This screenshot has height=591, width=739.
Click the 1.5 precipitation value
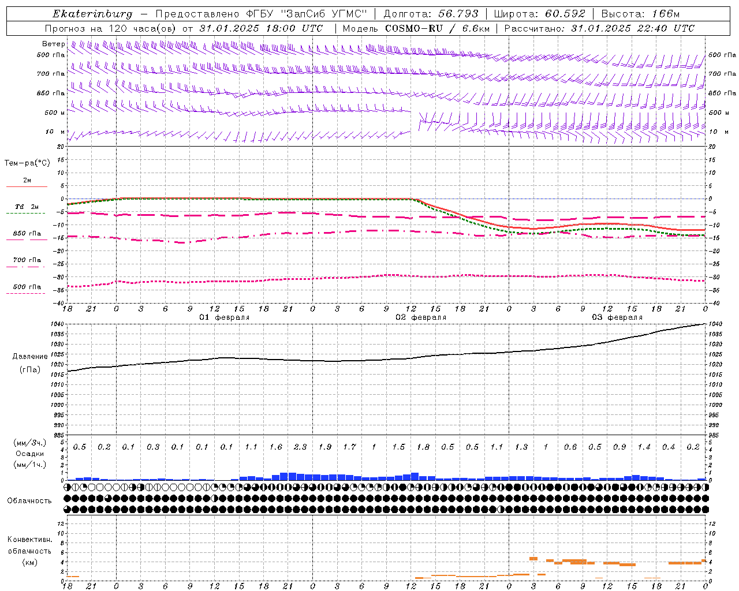coord(398,447)
